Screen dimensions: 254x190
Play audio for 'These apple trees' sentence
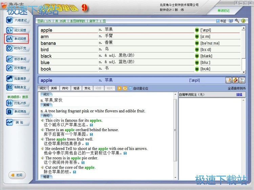click(x=42, y=139)
